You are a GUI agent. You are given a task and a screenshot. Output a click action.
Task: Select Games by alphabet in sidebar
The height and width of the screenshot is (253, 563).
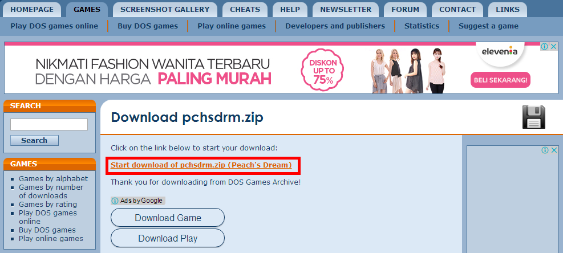53,178
